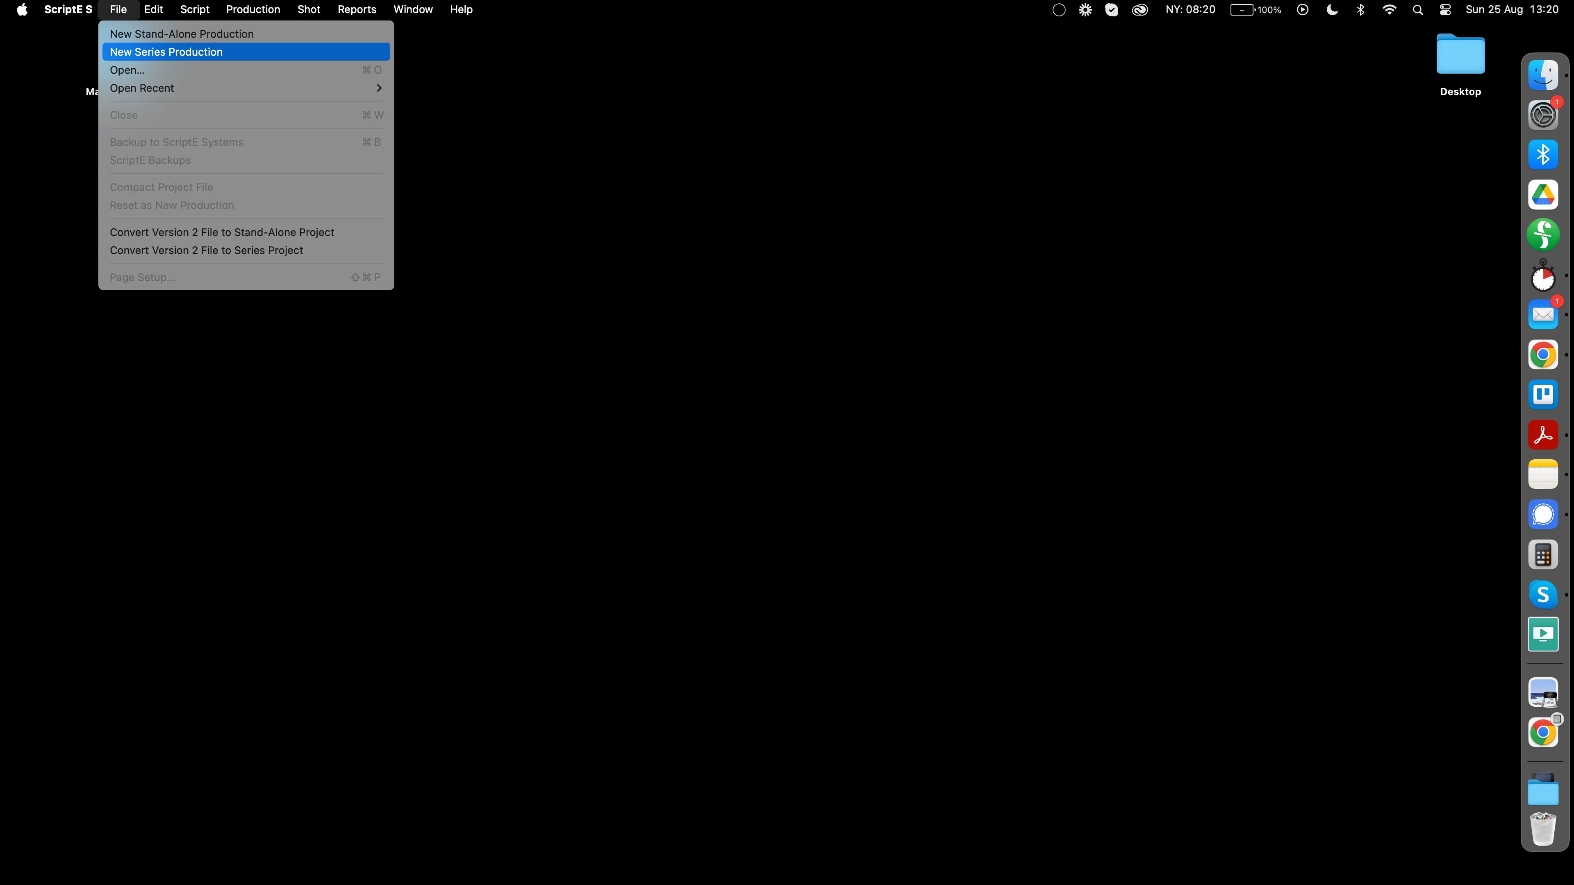
Task: Open Skype icon in the dock
Action: tap(1542, 594)
